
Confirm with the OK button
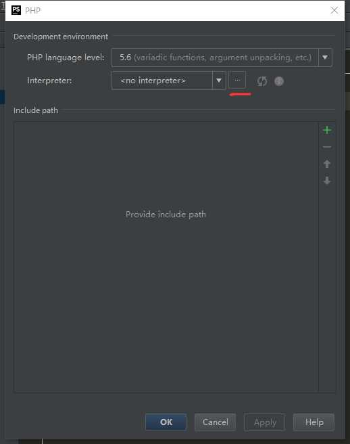[166, 422]
